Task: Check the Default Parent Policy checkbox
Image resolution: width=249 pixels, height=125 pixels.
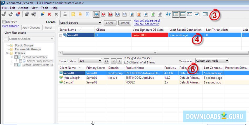Action: click(x=16, y=57)
